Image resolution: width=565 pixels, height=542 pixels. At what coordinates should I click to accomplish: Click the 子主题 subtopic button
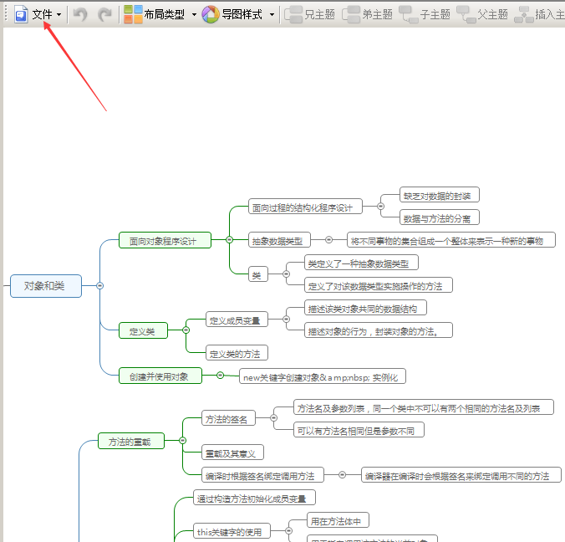pyautogui.click(x=425, y=14)
